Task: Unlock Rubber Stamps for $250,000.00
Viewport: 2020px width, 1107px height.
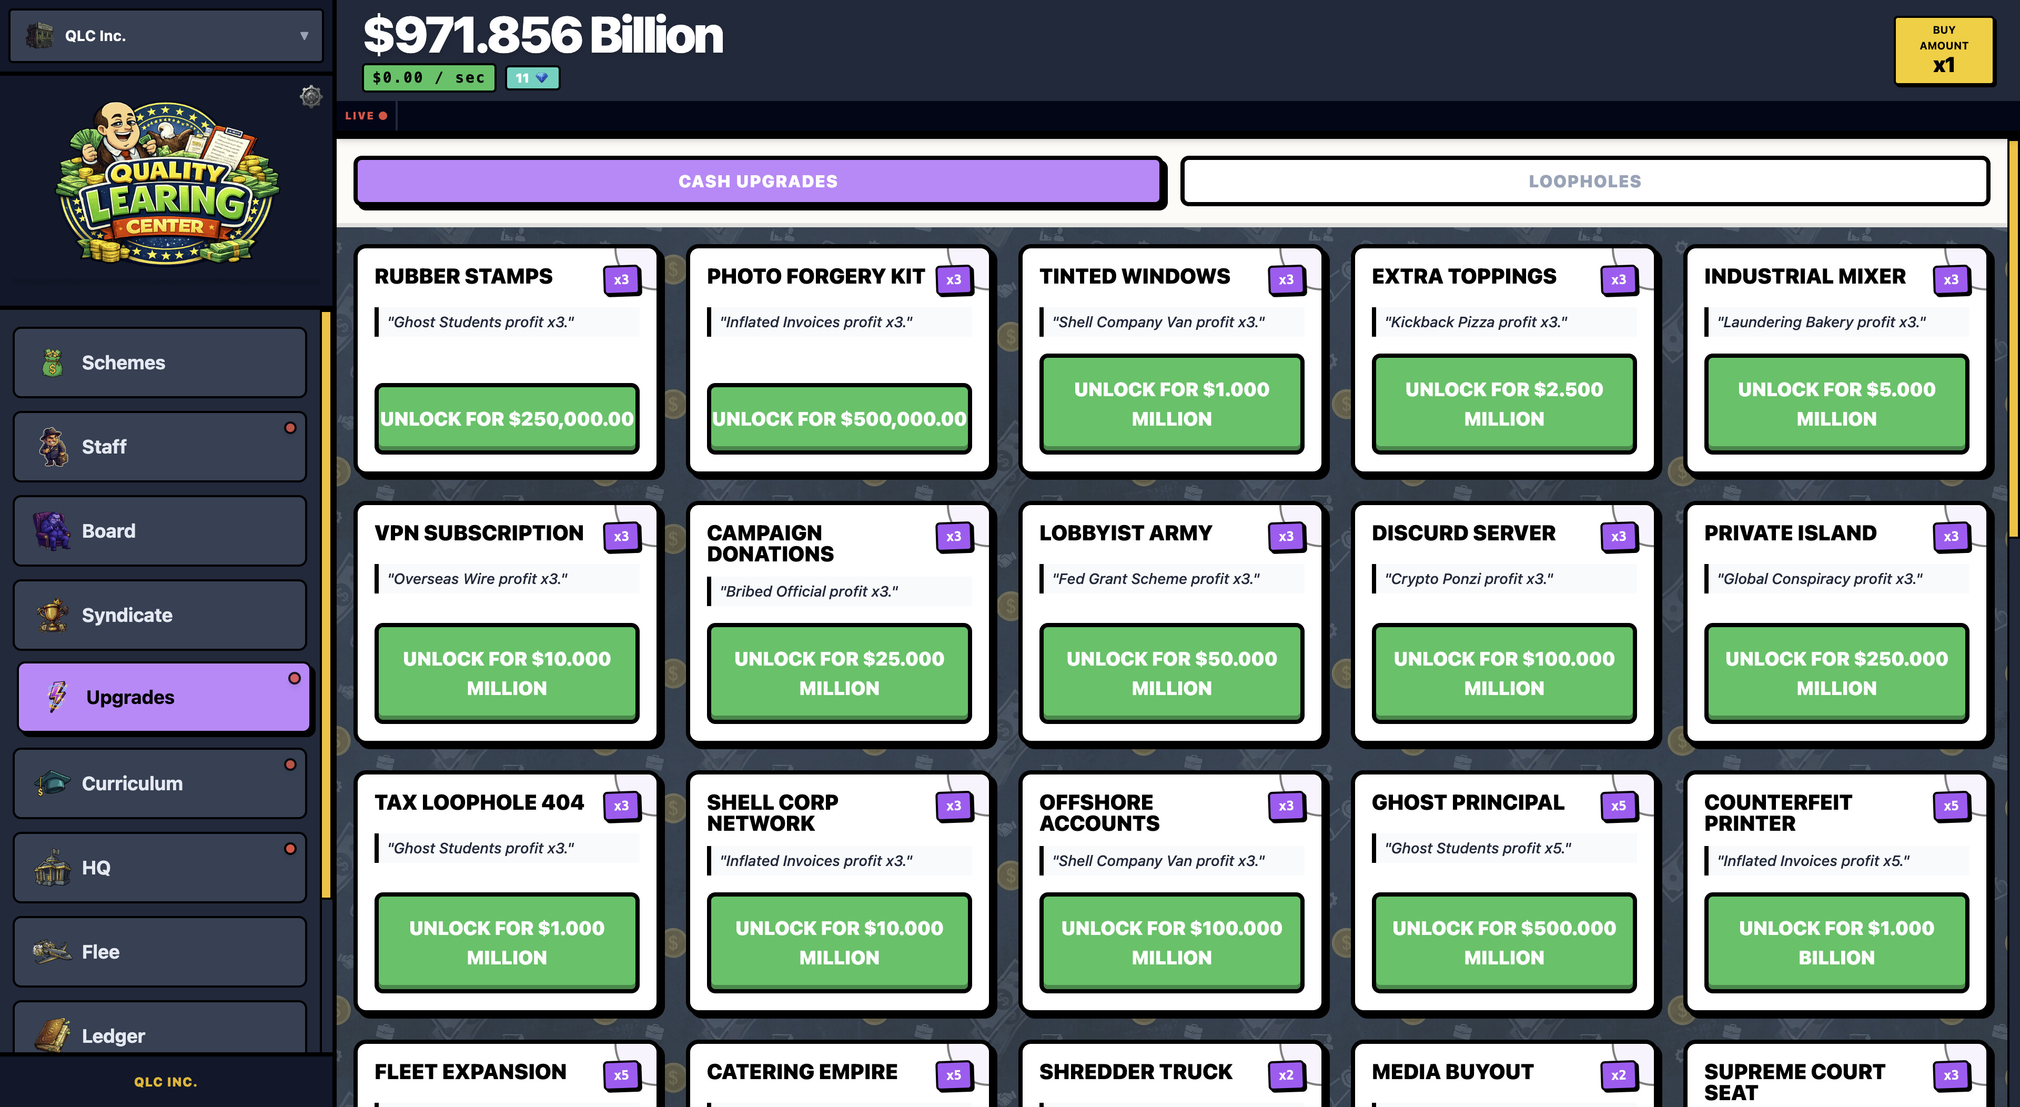Action: click(x=507, y=418)
